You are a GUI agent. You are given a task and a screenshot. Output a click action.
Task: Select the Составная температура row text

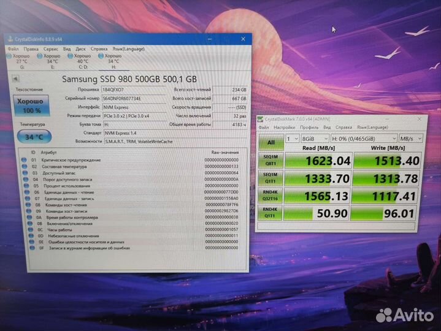point(64,167)
